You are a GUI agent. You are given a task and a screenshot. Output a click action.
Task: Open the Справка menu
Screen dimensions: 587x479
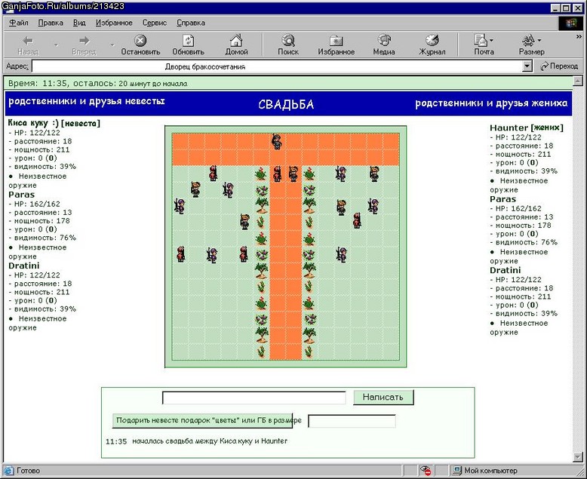click(191, 23)
